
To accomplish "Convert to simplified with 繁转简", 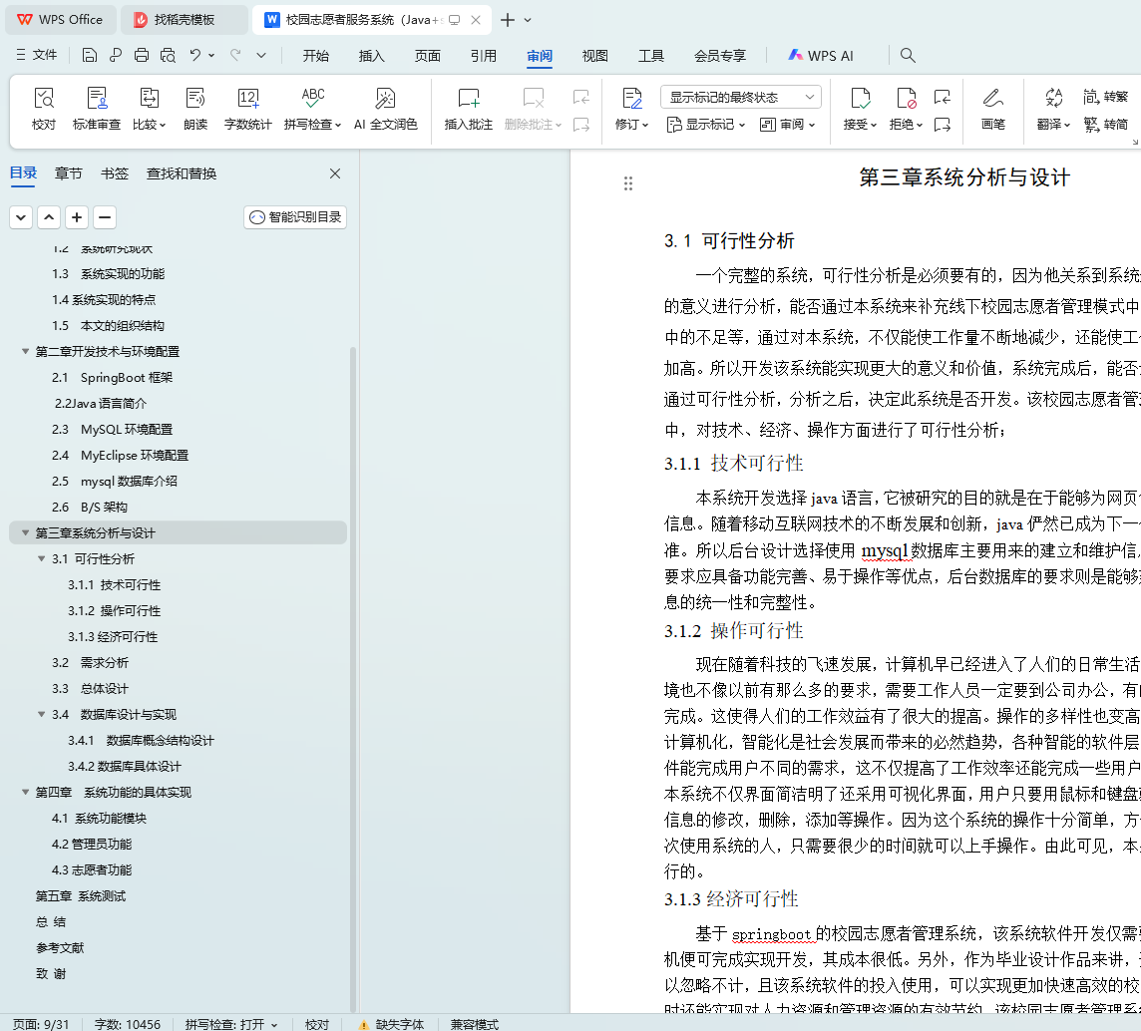I will click(1105, 125).
